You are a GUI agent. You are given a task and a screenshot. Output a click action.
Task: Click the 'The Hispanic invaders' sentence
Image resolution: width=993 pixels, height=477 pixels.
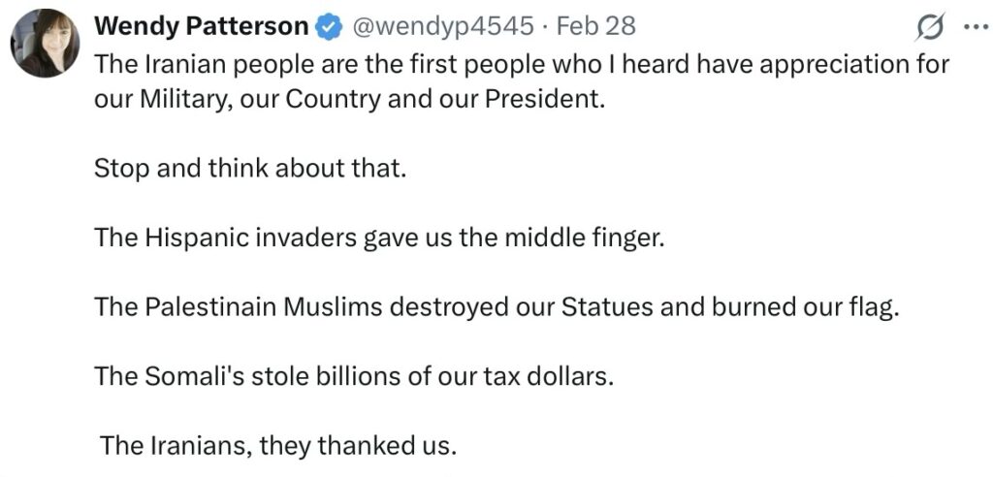(379, 238)
